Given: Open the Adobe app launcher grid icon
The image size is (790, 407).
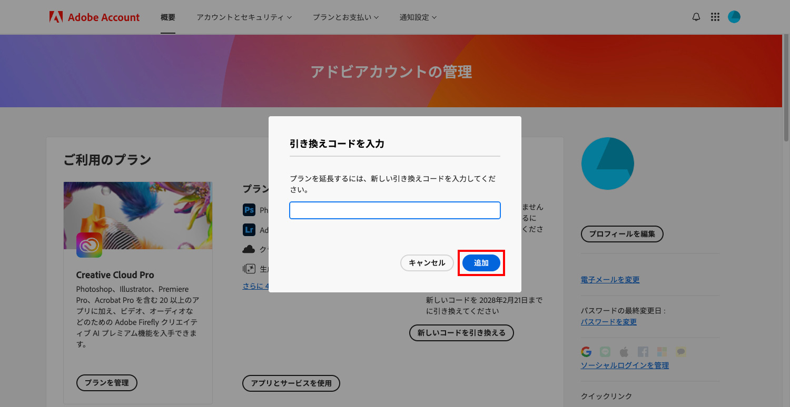Looking at the screenshot, I should tap(715, 16).
